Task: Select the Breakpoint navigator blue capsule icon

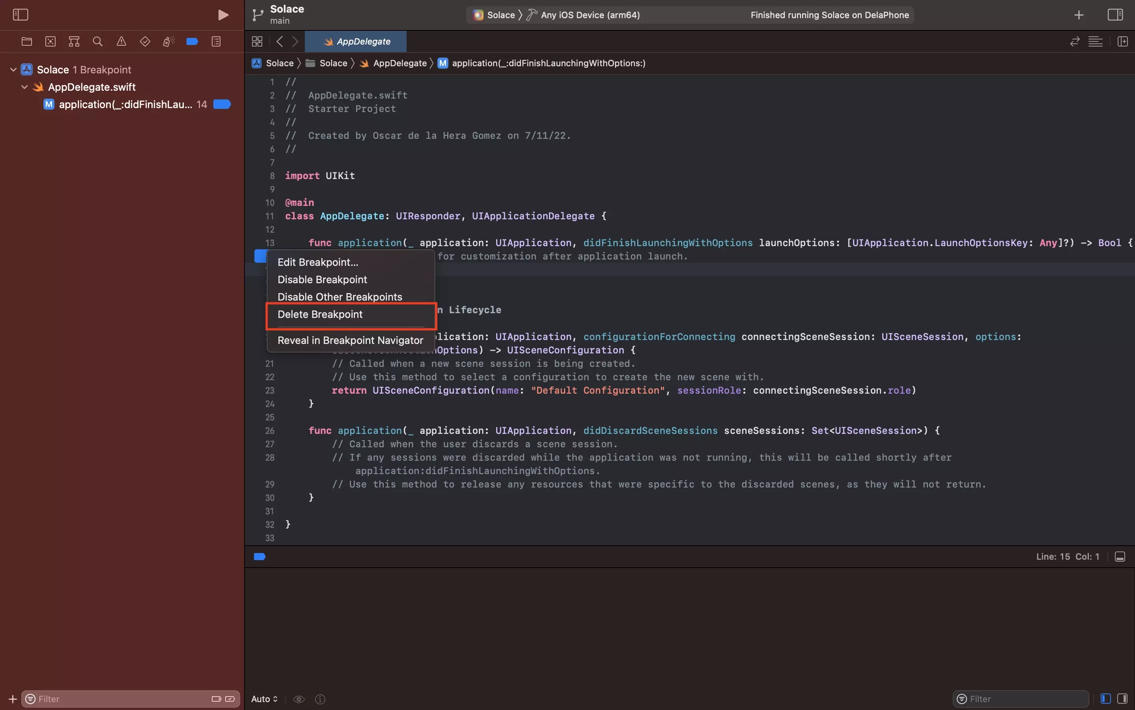Action: point(192,41)
